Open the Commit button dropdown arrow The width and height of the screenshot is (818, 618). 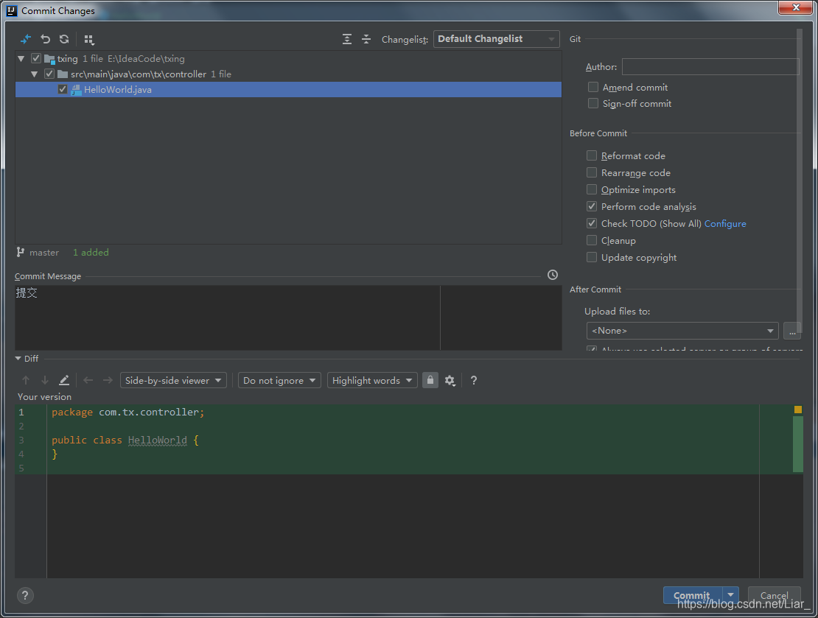tap(730, 595)
